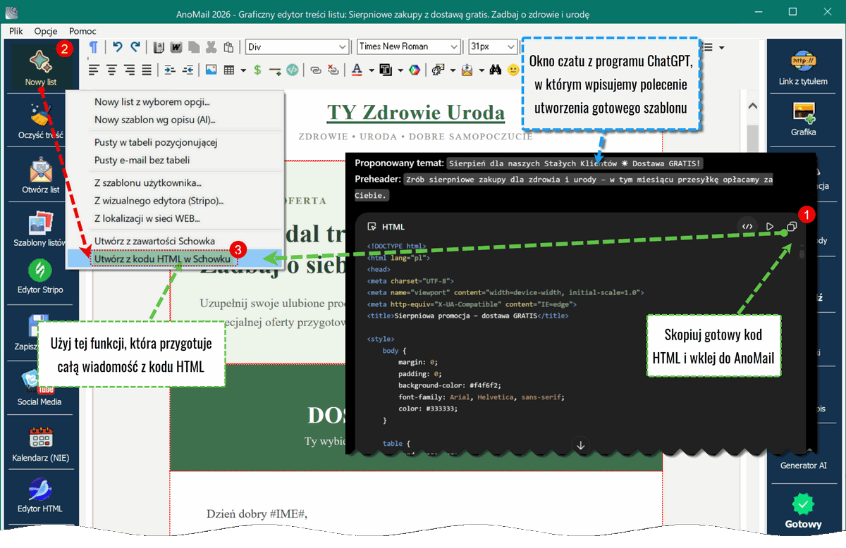Screen dimensions: 846x548
Task: Align text right
Action: (x=129, y=70)
